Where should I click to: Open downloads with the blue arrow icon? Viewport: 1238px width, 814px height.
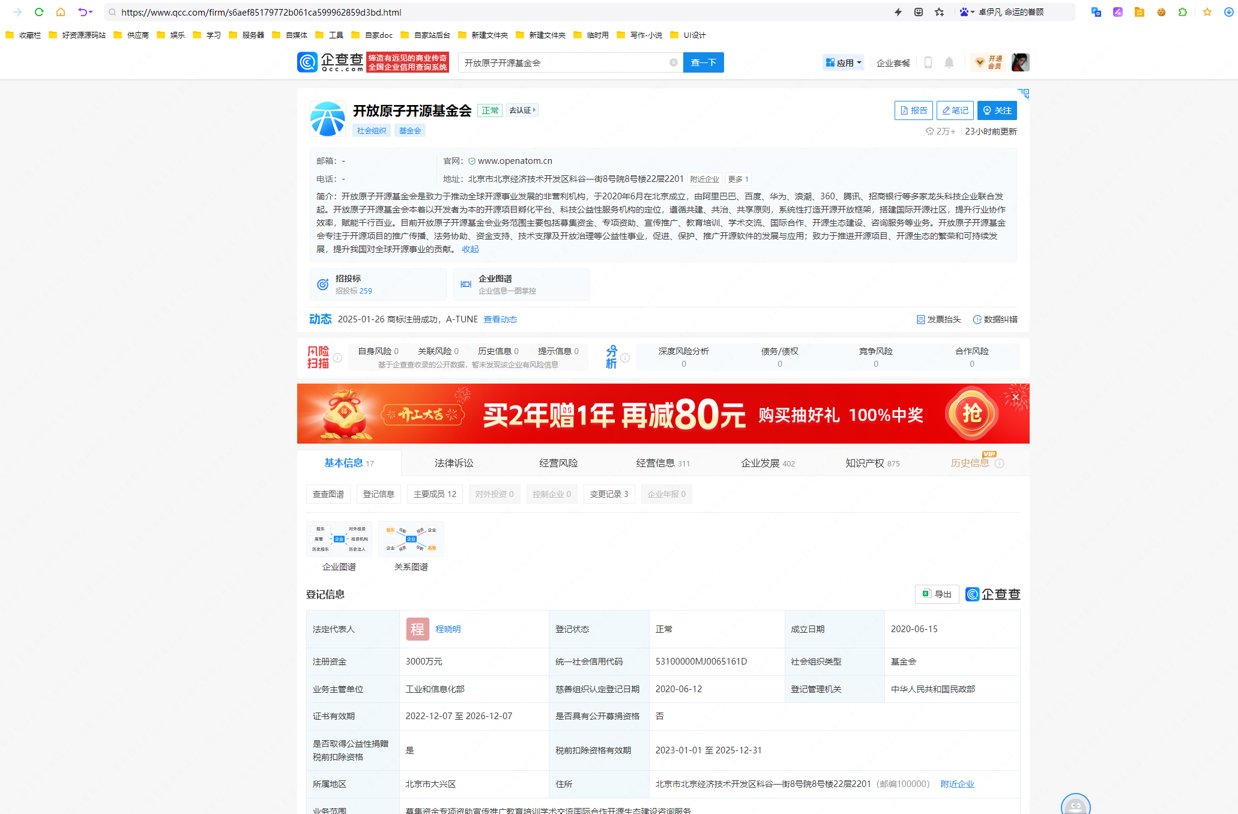pyautogui.click(x=1229, y=12)
